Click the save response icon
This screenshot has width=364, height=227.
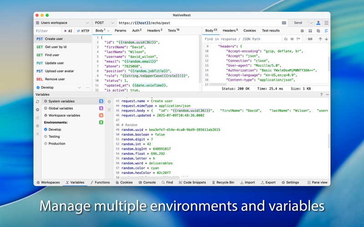pyautogui.click(x=310, y=31)
